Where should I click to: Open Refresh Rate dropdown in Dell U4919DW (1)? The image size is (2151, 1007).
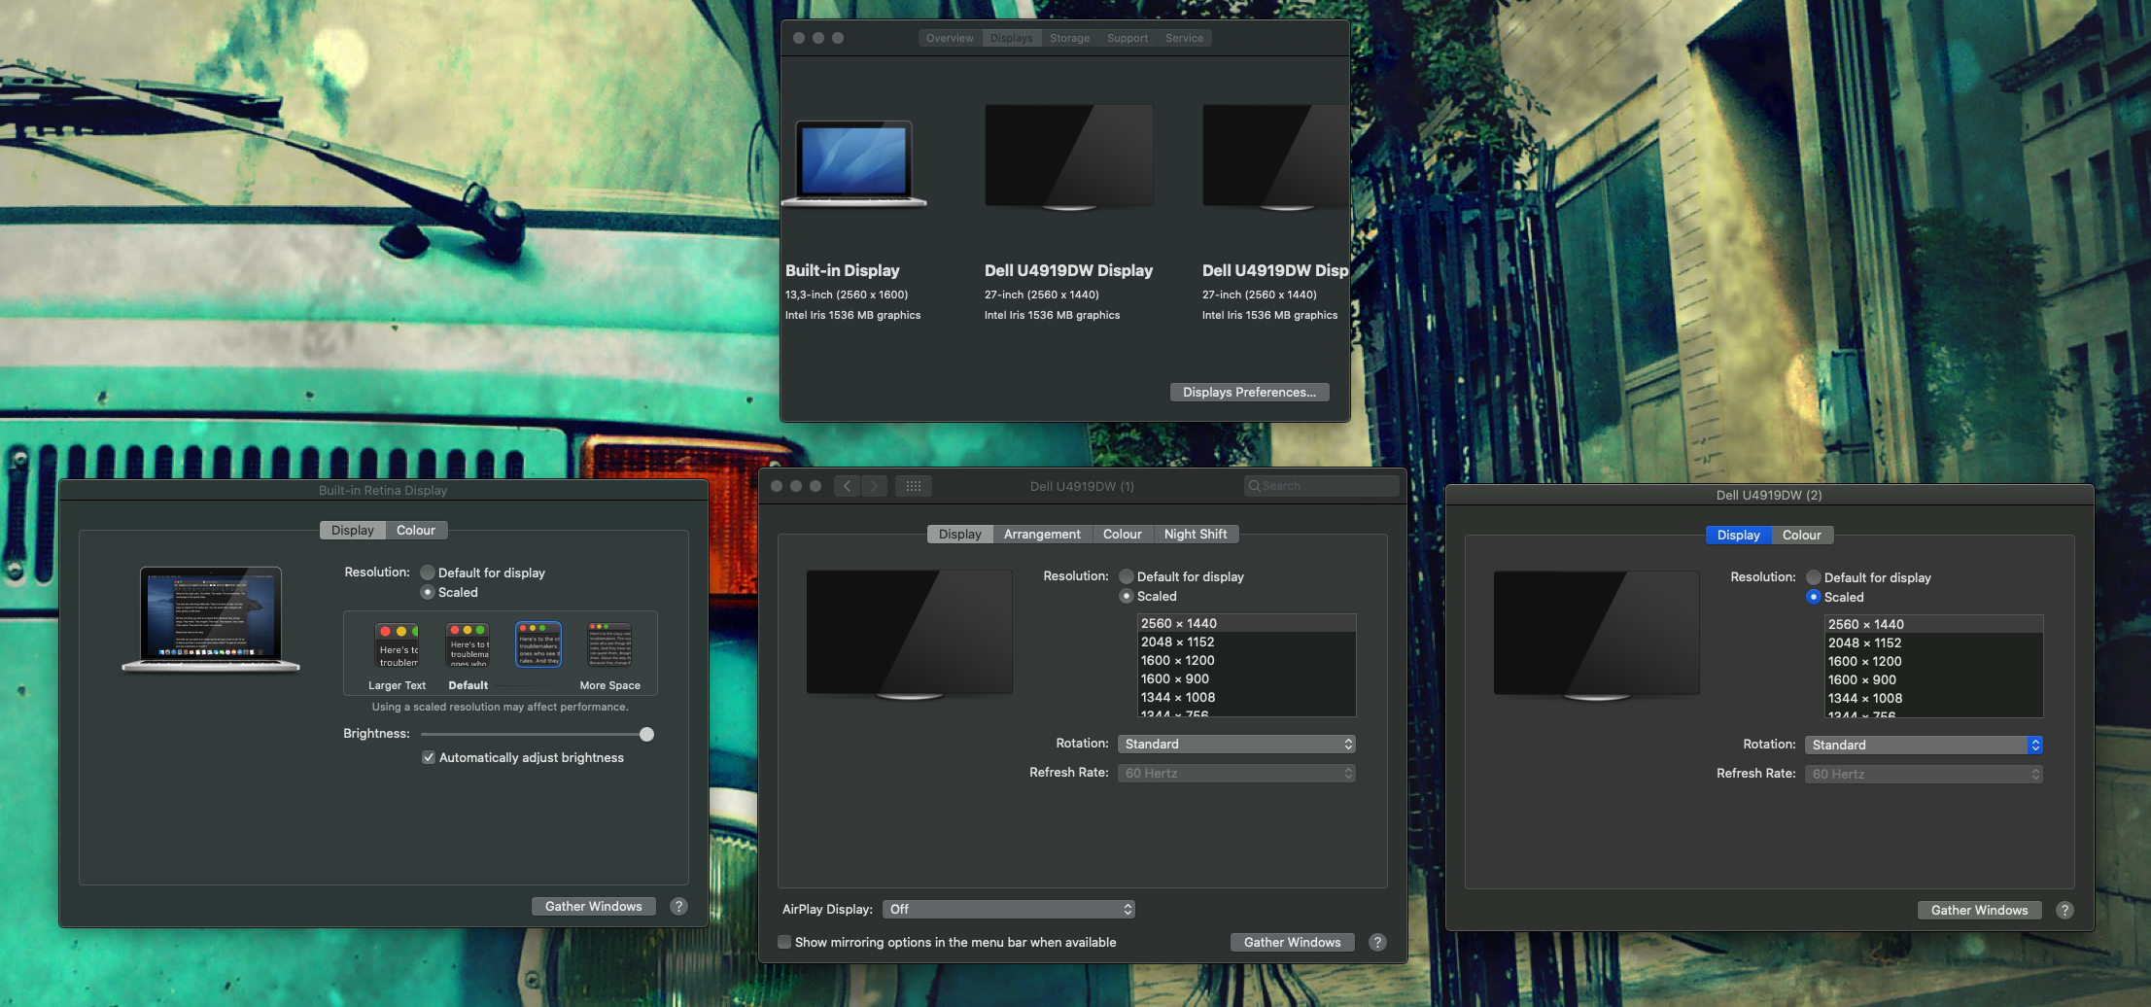(x=1236, y=773)
